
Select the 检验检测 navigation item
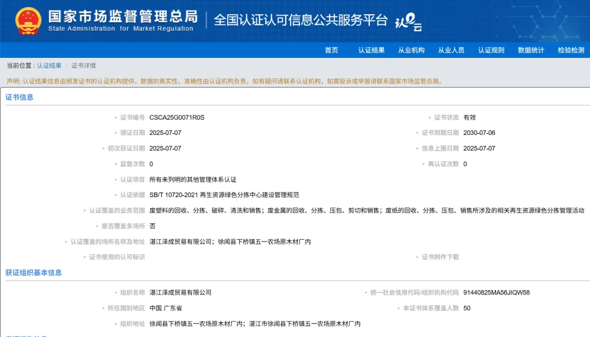(x=571, y=50)
